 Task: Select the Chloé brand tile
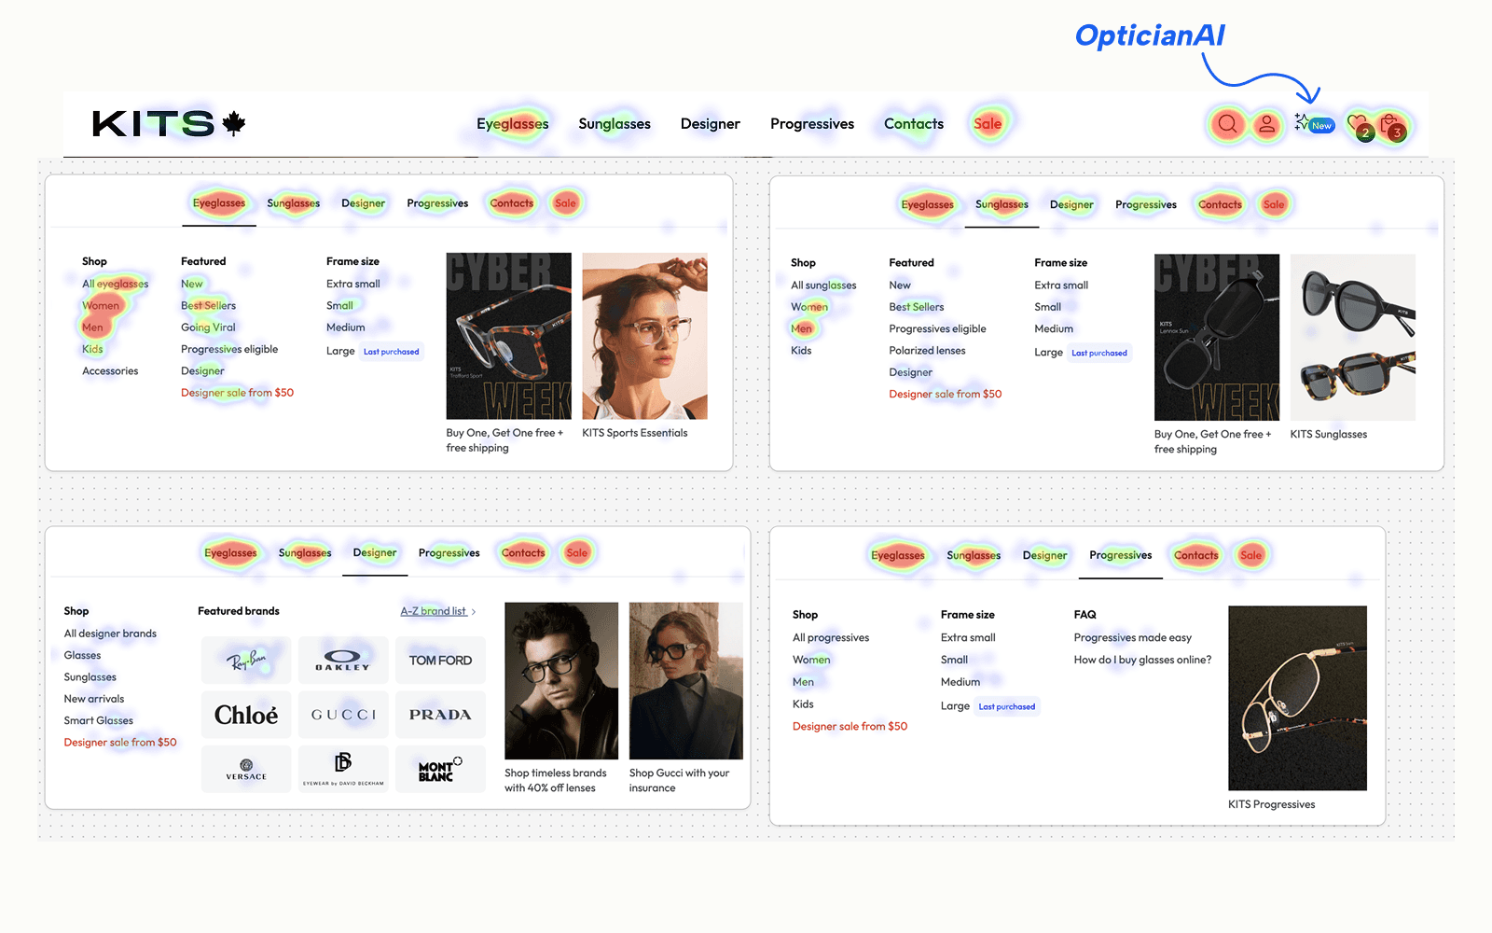tap(246, 715)
